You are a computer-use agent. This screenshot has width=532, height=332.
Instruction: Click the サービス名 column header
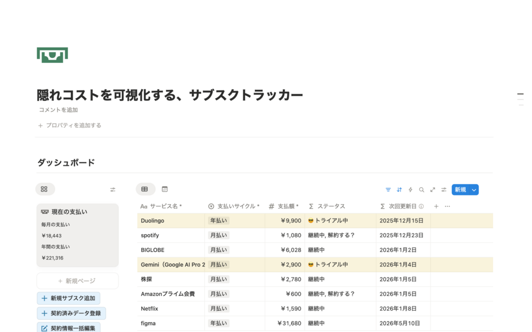tap(170, 206)
